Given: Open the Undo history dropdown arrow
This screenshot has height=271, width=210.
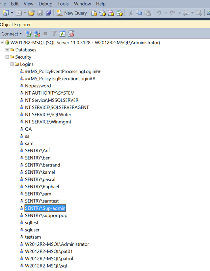Looking at the screenshot, I should [x=166, y=13].
